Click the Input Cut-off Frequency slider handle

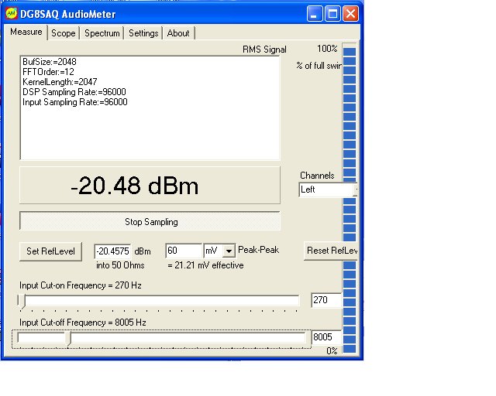click(69, 339)
